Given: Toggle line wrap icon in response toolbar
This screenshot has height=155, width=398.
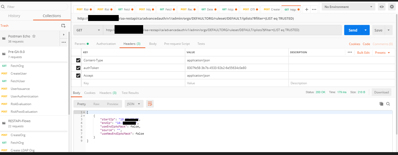Looking at the screenshot, I should (150, 104).
